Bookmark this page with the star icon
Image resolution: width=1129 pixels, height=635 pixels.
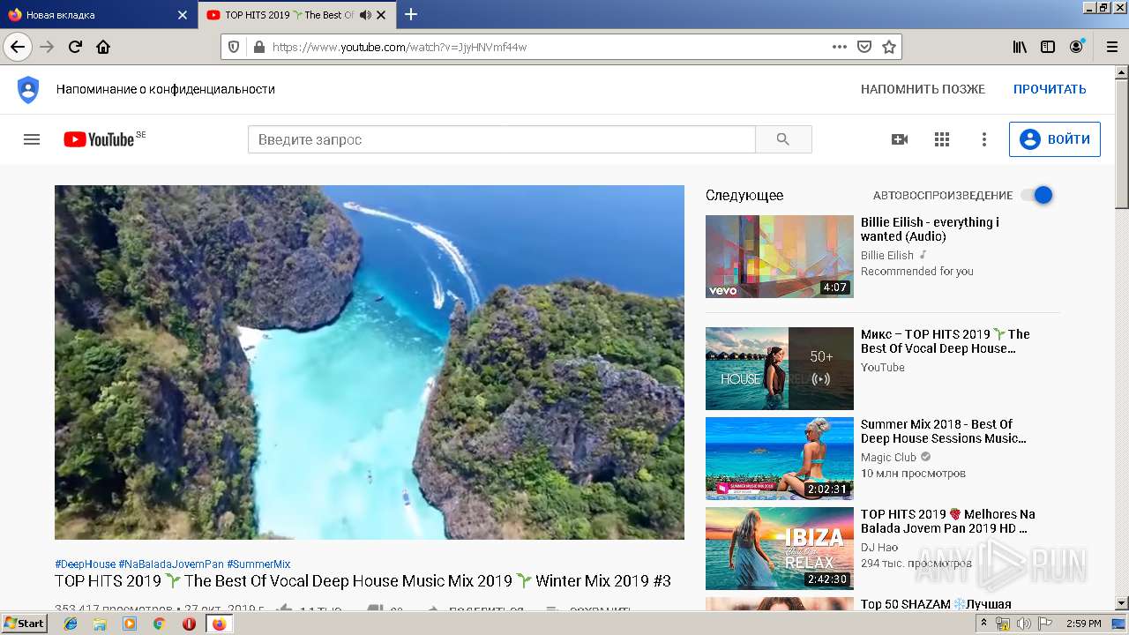point(889,47)
